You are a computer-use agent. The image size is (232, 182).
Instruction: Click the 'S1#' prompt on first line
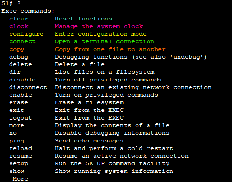(x=7, y=3)
